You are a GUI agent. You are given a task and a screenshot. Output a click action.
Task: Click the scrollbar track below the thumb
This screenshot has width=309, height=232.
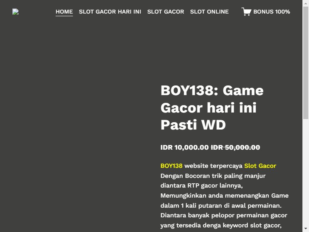point(306,172)
